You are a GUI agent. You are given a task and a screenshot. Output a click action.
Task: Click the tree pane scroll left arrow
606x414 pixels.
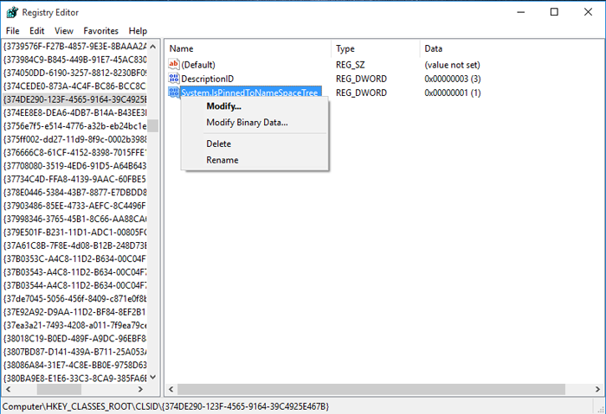(8, 389)
